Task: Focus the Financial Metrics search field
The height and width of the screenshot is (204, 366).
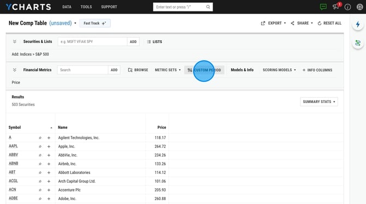Action: [x=82, y=70]
